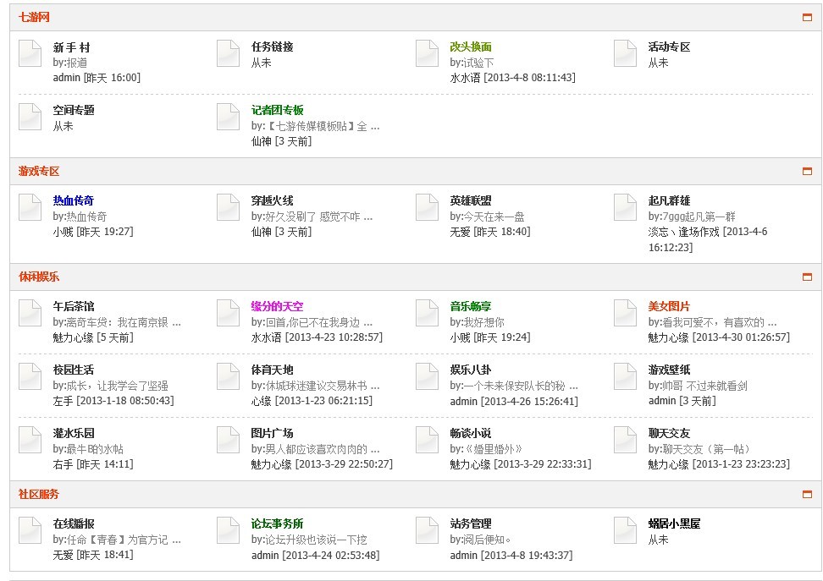Click the forum icon beside 改头换面

(x=428, y=53)
